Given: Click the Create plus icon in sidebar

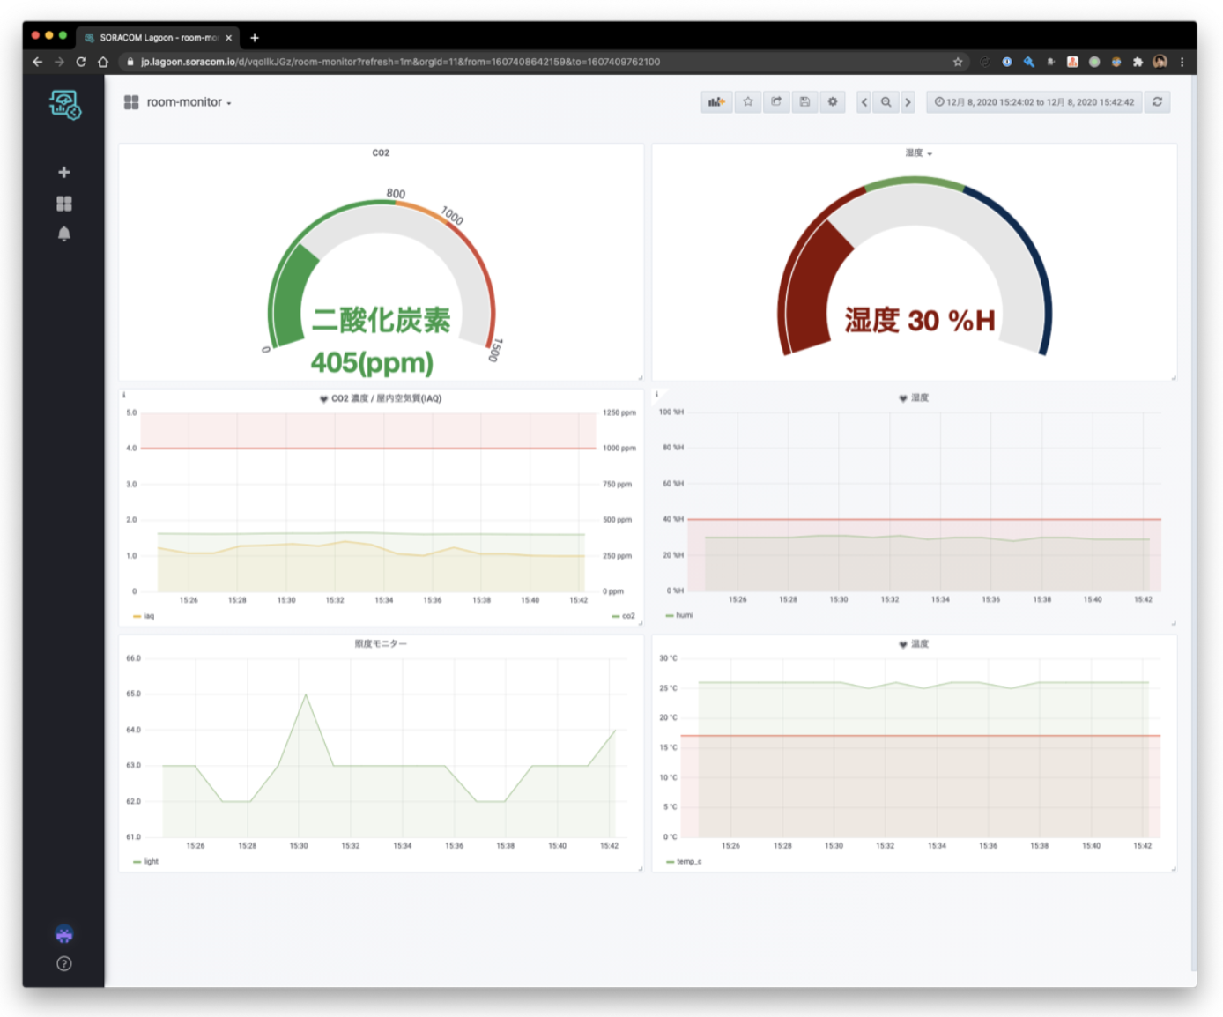Looking at the screenshot, I should pos(63,172).
